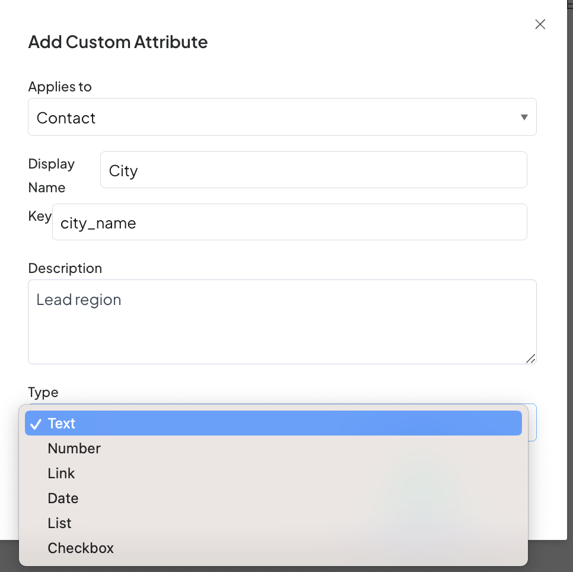Viewport: 573px width, 572px height.
Task: Click the Add Custom Attribute heading
Action: [x=118, y=42]
